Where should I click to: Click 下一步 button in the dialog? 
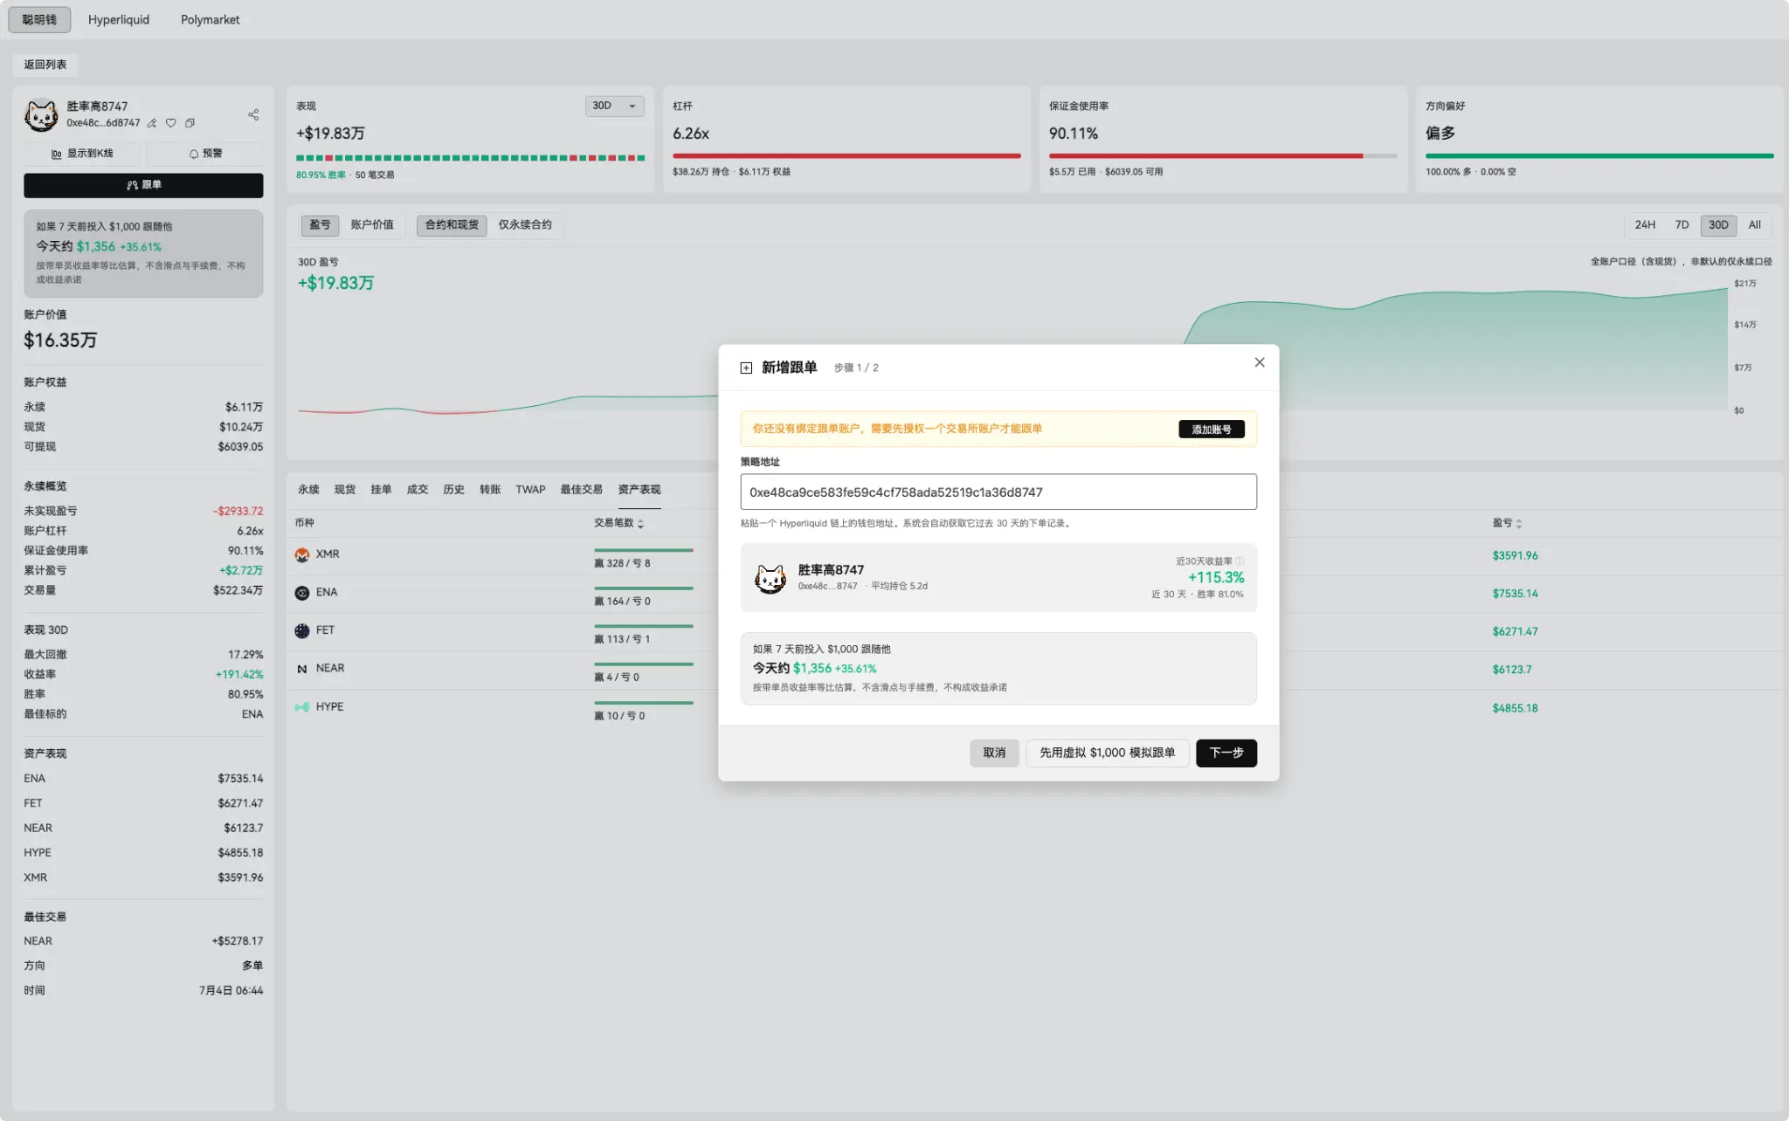(1226, 753)
